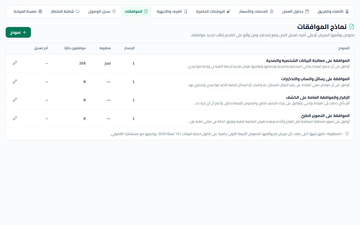Click description text starting أقر بأني حضرت إلى العيادة

271,103
